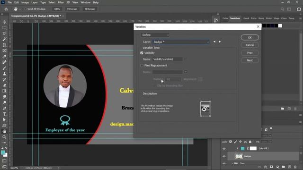Create new adjustment layer icon
Screen dimensions: 303x170
tap(277, 167)
